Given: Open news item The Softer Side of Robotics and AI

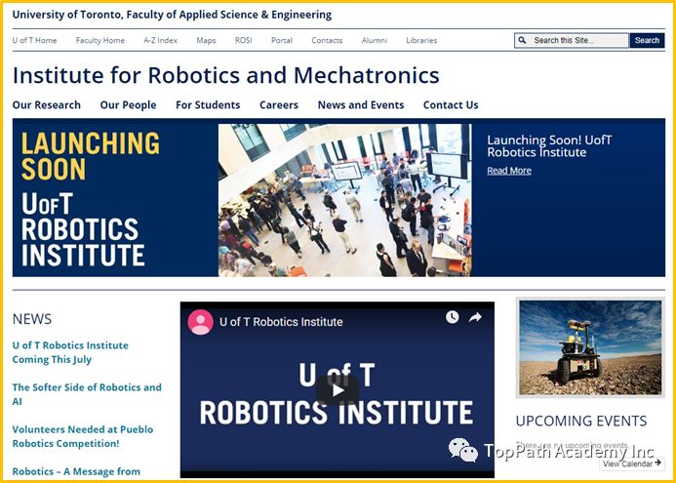Looking at the screenshot, I should [87, 394].
